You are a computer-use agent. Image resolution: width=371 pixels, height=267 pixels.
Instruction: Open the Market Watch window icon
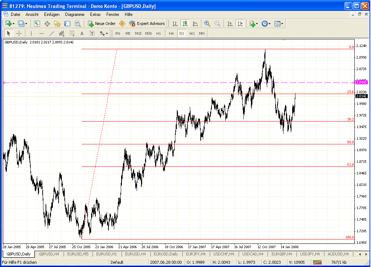tap(37, 24)
